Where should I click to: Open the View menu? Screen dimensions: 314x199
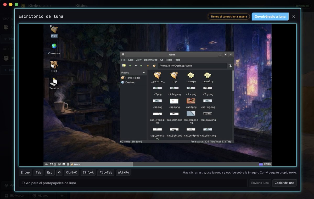(x=138, y=60)
